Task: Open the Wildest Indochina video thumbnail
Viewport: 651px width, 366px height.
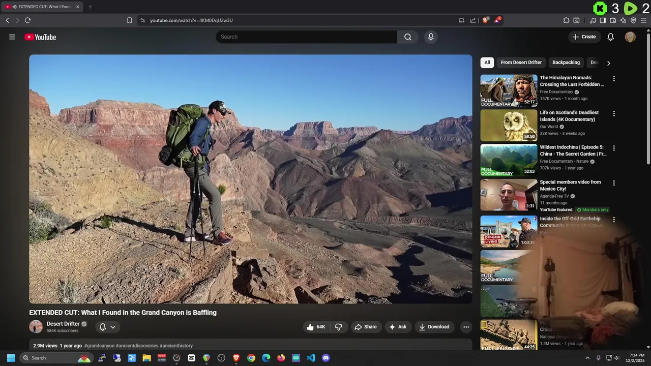Action: [509, 160]
